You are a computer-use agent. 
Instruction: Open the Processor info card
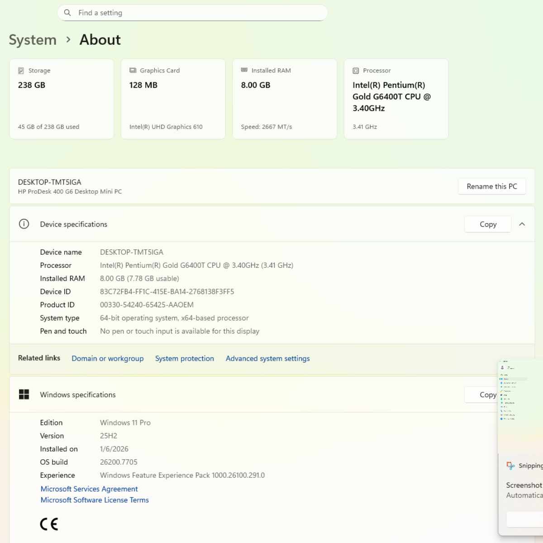396,99
